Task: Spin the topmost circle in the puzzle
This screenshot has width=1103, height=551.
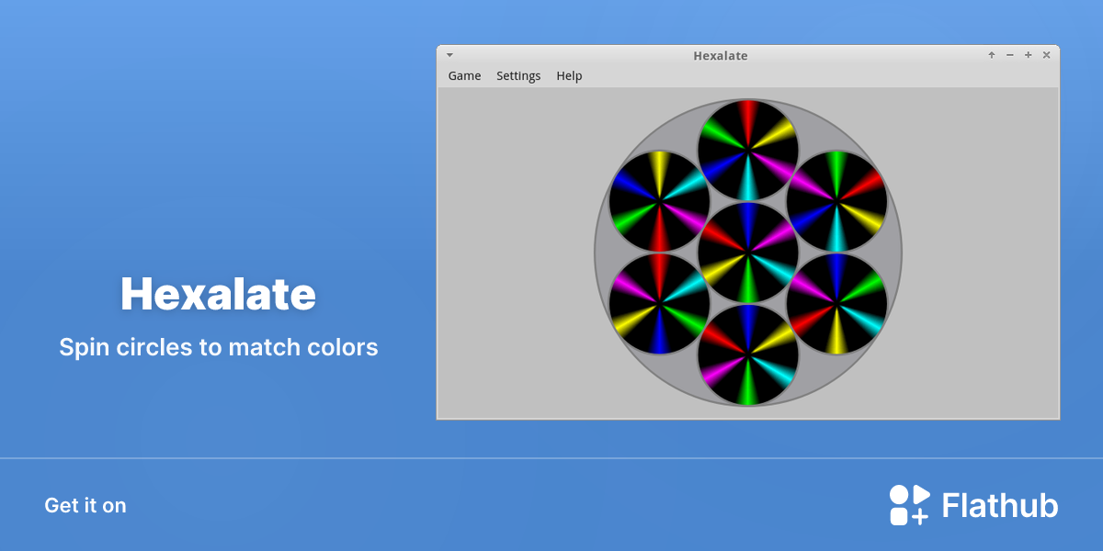Action: tap(748, 150)
